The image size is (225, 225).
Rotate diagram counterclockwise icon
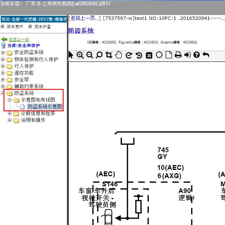(139, 55)
